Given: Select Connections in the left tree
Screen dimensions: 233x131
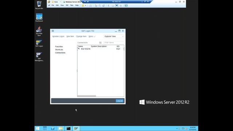Looking at the screenshot, I should pos(60,53).
